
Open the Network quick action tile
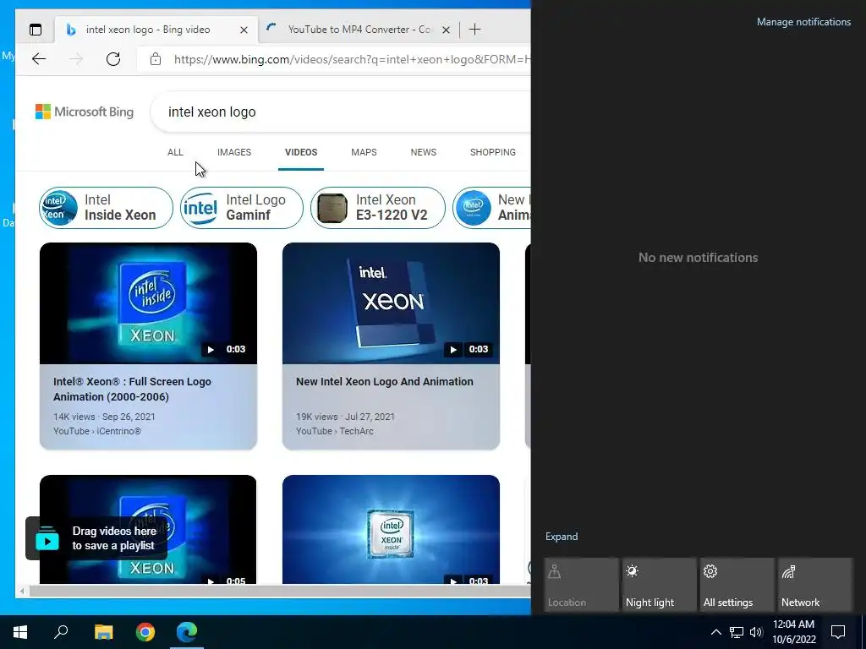pyautogui.click(x=815, y=585)
